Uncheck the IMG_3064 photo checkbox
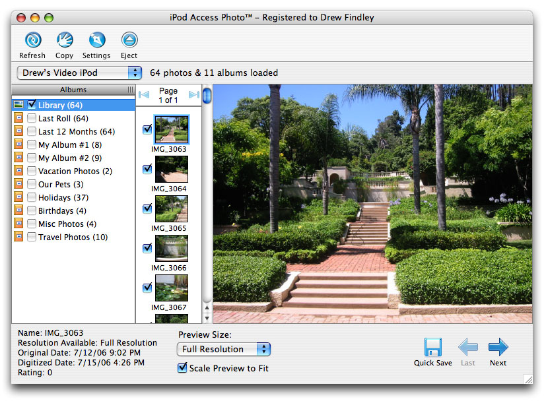 (147, 169)
